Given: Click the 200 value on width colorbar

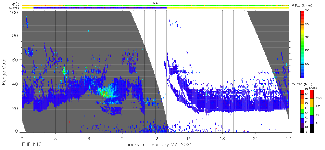Looking at the screenshot, I should point(307,50).
